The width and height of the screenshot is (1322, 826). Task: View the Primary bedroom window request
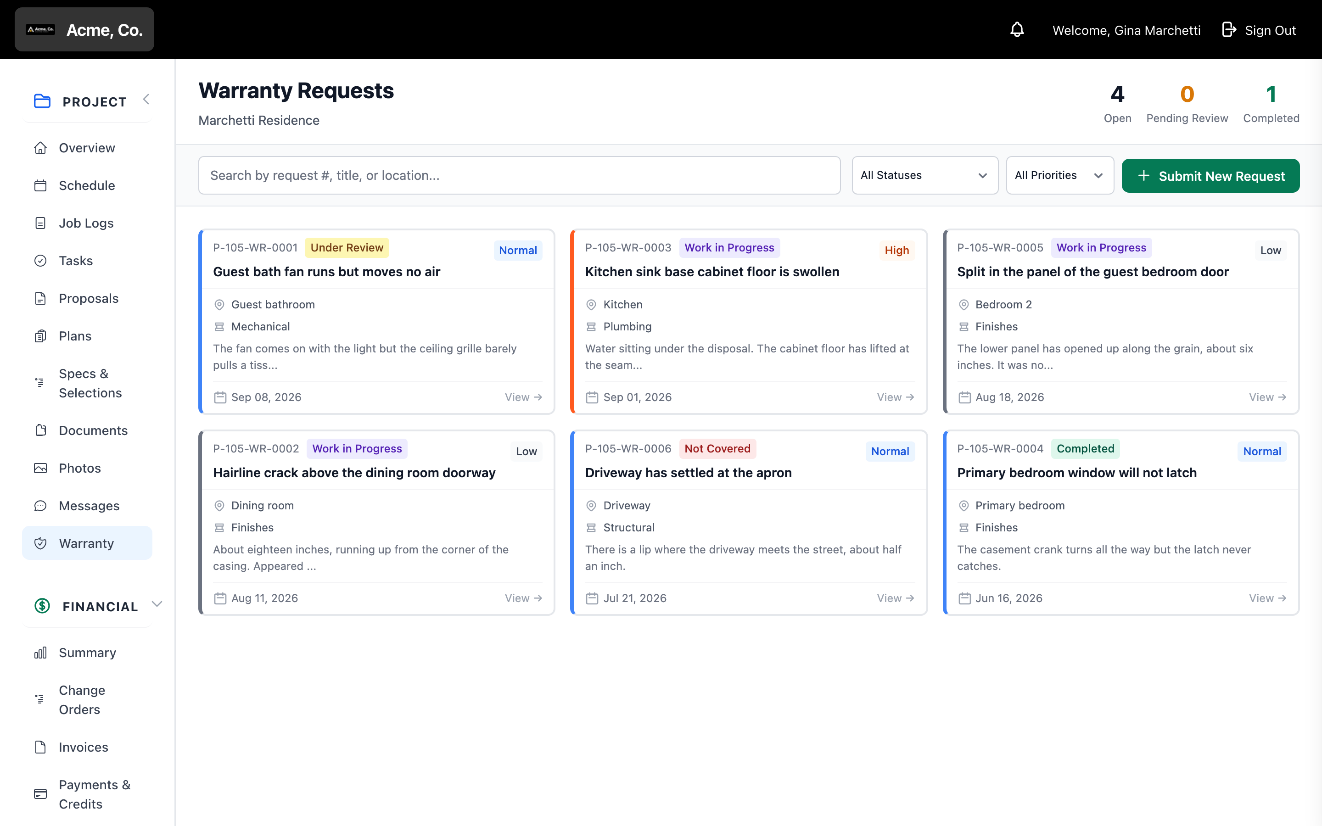1267,598
